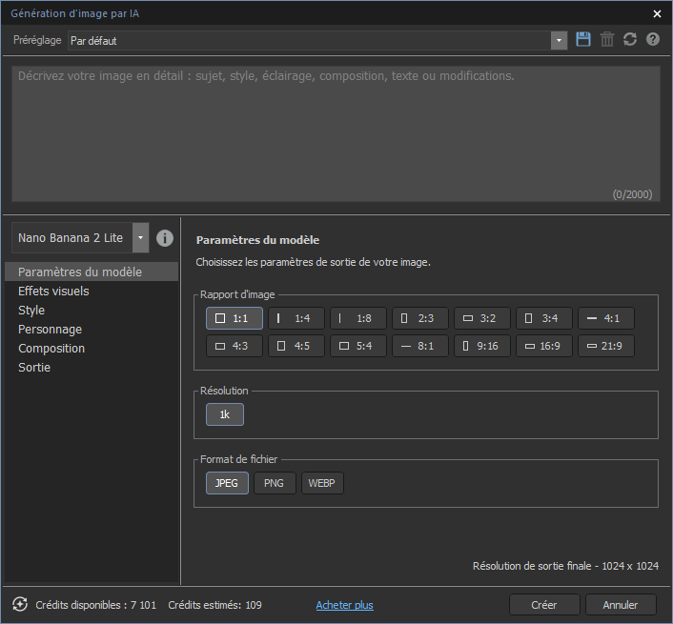Select the 16:9 widescreen ratio
Viewport: 673px width, 624px height.
543,346
